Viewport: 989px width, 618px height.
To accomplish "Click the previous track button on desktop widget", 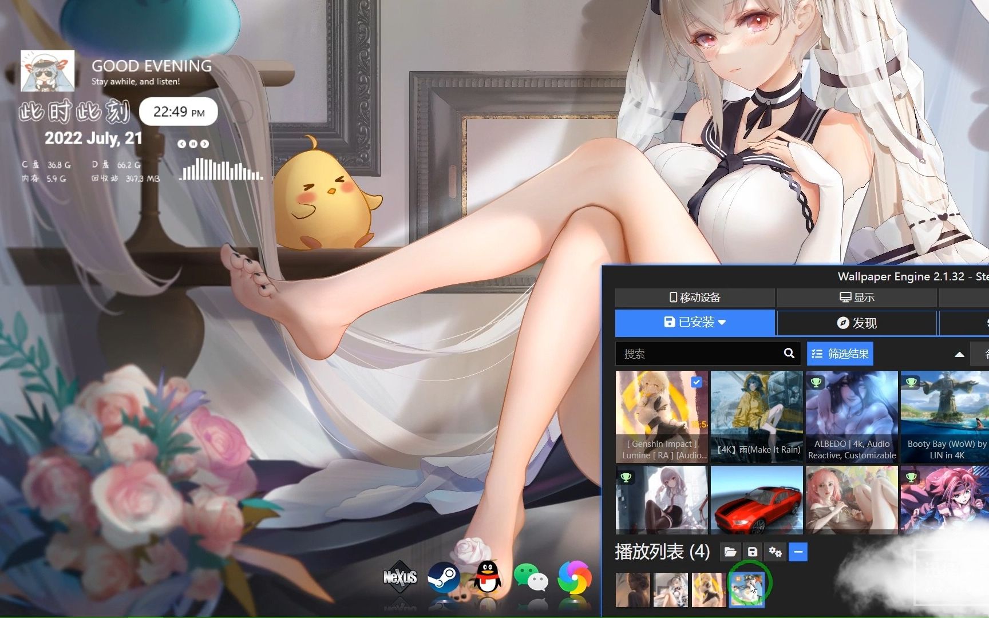I will 181,144.
